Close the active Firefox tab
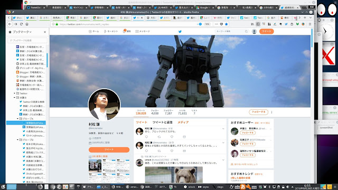This screenshot has height=190, width=338. pyautogui.click(x=142, y=17)
